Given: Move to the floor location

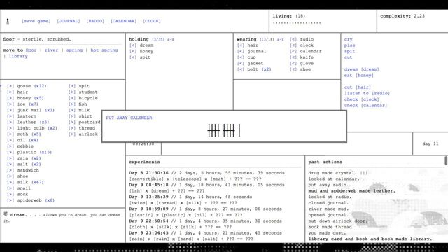Looking at the screenshot, I should [31, 50].
